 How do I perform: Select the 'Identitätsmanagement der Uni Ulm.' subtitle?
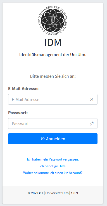(53, 55)
